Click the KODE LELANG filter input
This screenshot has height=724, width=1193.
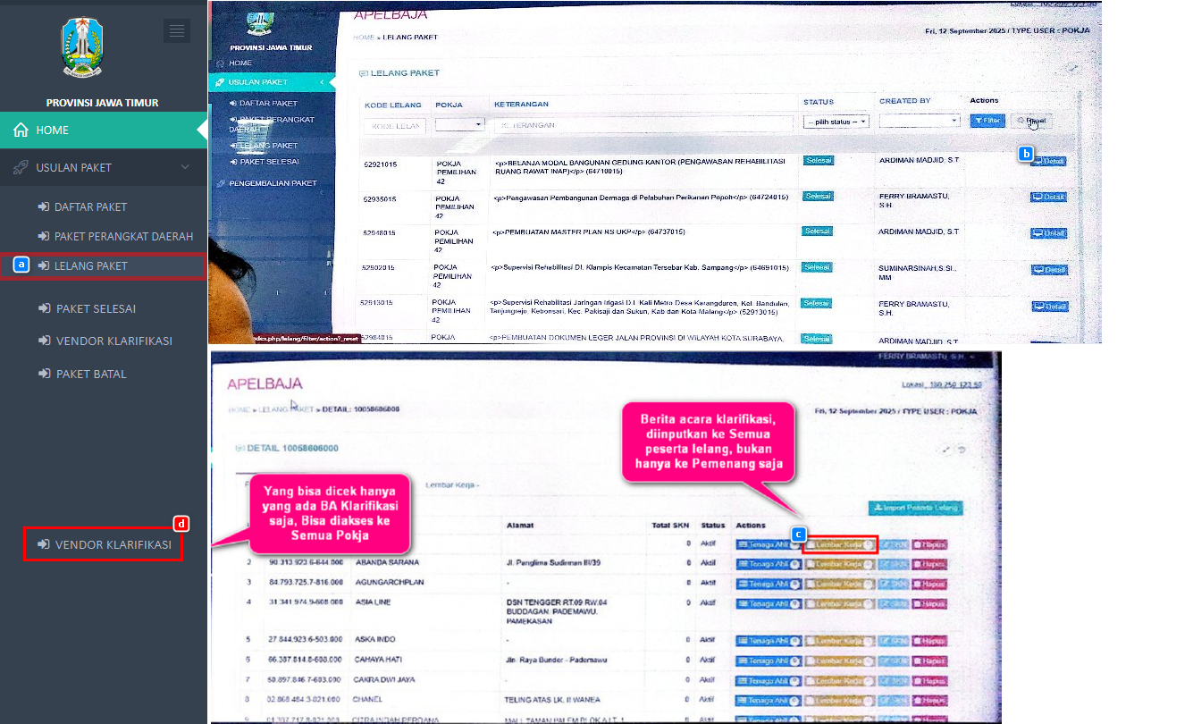[x=396, y=126]
